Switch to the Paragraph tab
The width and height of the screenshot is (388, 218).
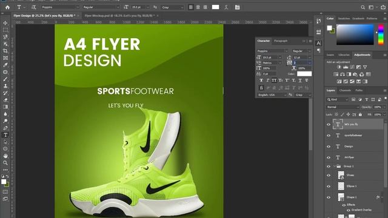tap(281, 41)
